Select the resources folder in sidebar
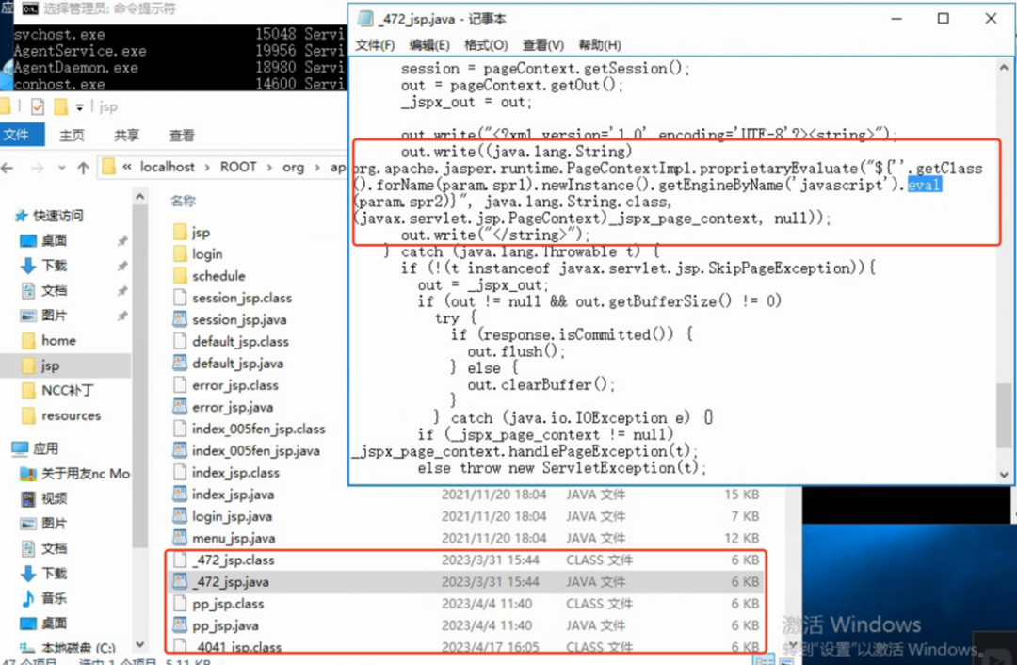1017x665 pixels. (71, 415)
